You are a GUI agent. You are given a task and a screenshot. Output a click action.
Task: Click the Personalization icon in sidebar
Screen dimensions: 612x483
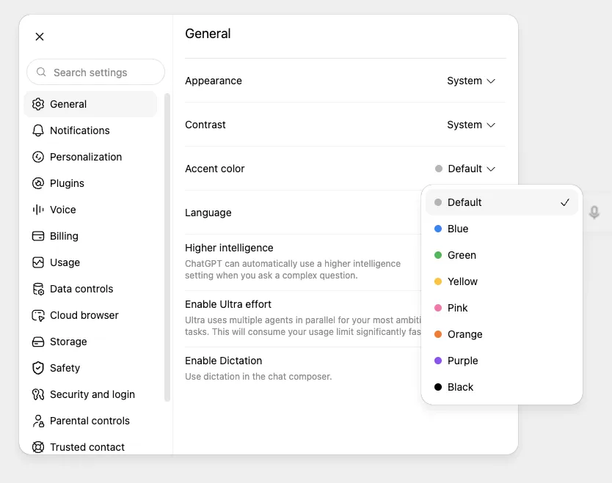[38, 157]
